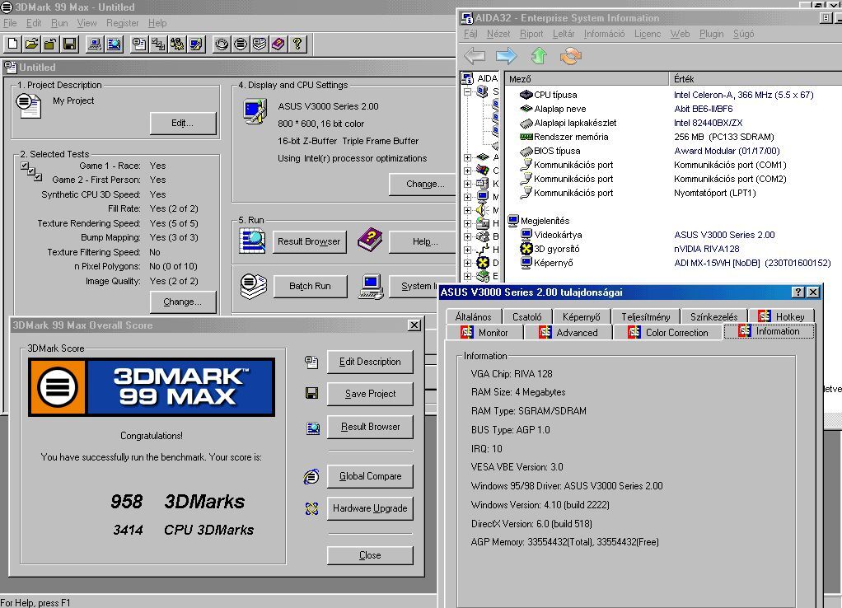
Task: Switch to the Monitor tab
Action: tap(484, 333)
